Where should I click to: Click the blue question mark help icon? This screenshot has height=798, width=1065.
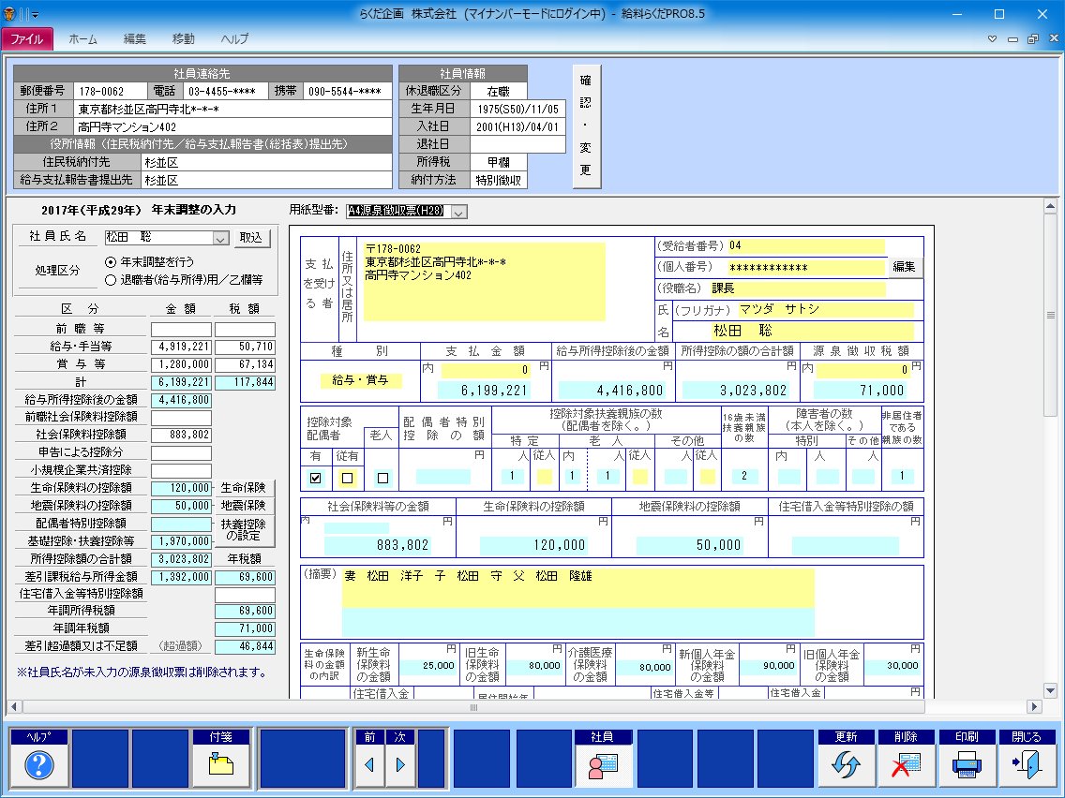[39, 764]
